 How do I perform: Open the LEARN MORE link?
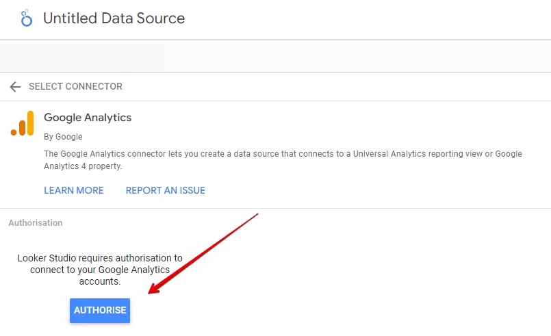(x=74, y=190)
